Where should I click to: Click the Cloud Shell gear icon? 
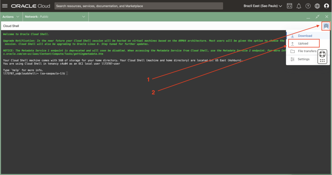(326, 26)
